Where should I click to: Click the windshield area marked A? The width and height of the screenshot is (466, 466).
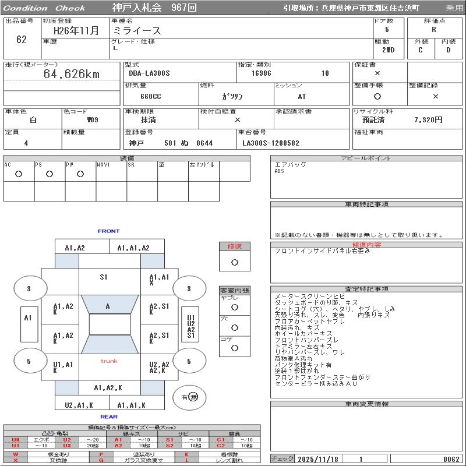click(x=108, y=306)
